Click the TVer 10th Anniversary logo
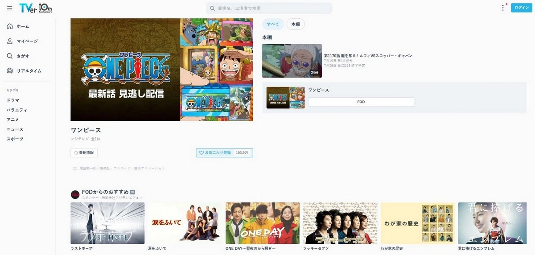 [36, 8]
